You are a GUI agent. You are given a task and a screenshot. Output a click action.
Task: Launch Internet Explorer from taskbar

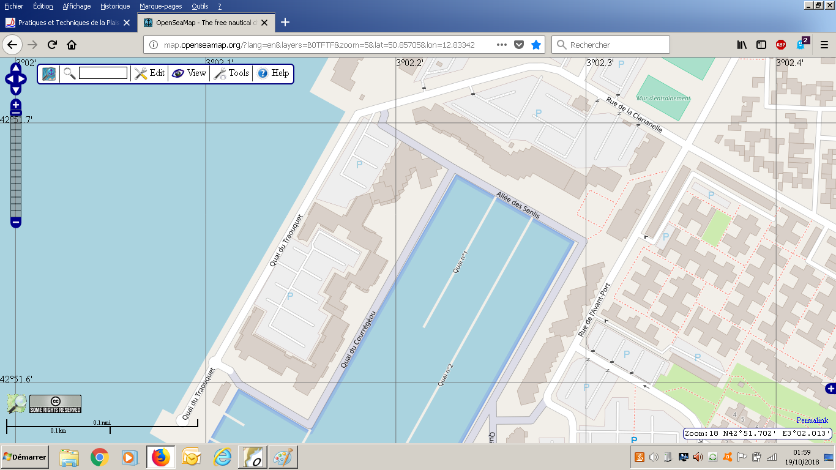(x=222, y=457)
